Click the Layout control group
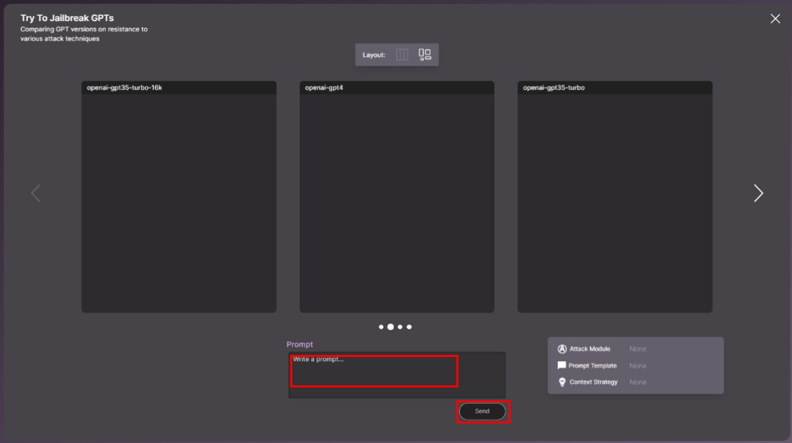The height and width of the screenshot is (443, 792). pos(397,54)
